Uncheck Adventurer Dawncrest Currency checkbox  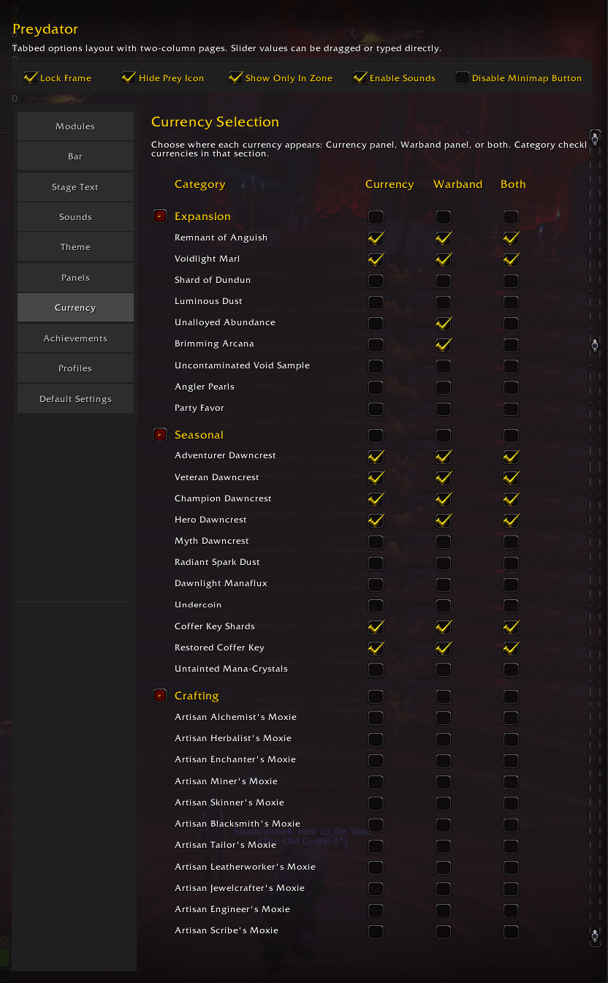376,457
